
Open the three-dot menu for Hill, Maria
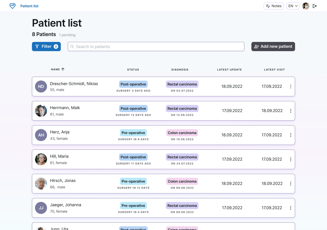pos(290,159)
